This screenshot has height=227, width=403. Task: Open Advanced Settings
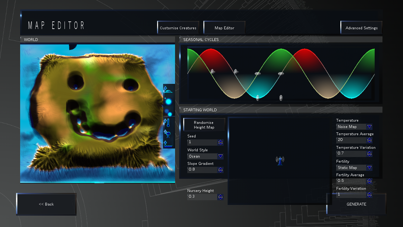coord(361,28)
